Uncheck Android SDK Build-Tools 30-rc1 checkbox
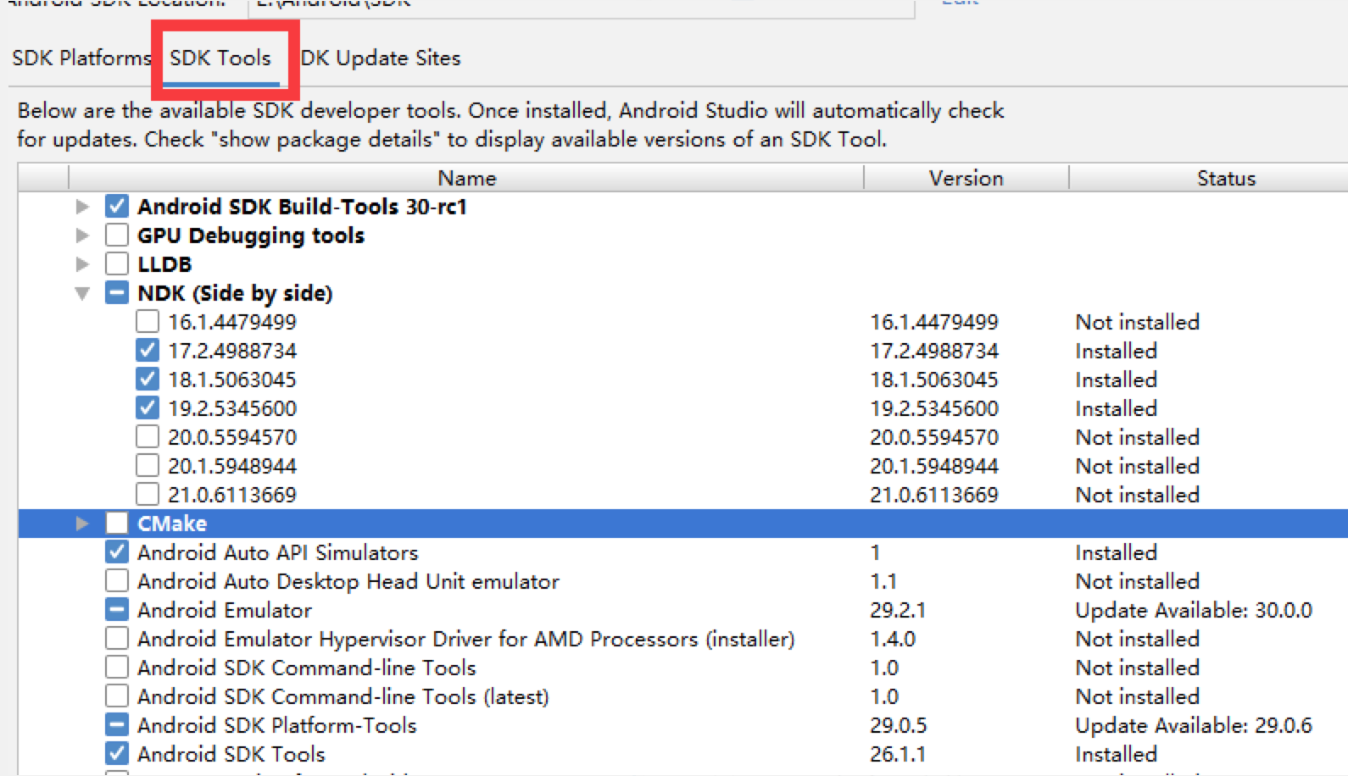The width and height of the screenshot is (1348, 776). pos(117,207)
